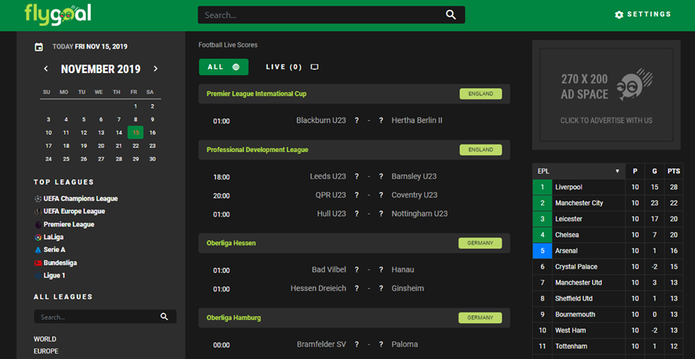
Task: Open Blackburn U23 vs Hertha Berlin II match
Action: tap(354, 121)
